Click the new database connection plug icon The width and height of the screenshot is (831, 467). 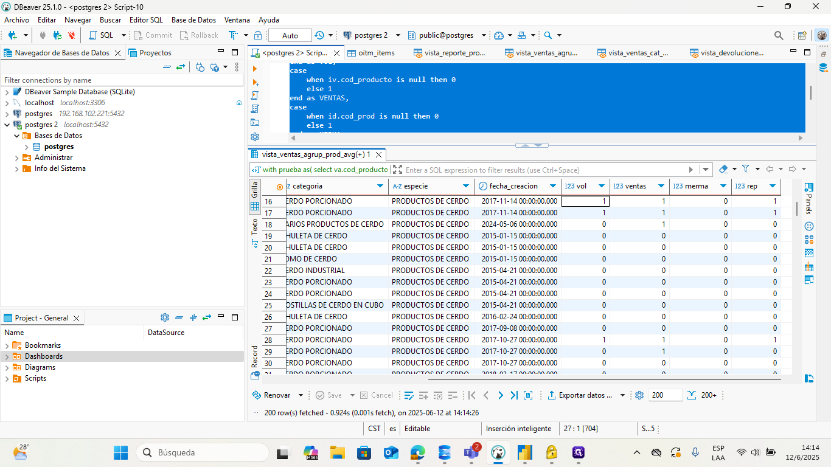[x=12, y=35]
